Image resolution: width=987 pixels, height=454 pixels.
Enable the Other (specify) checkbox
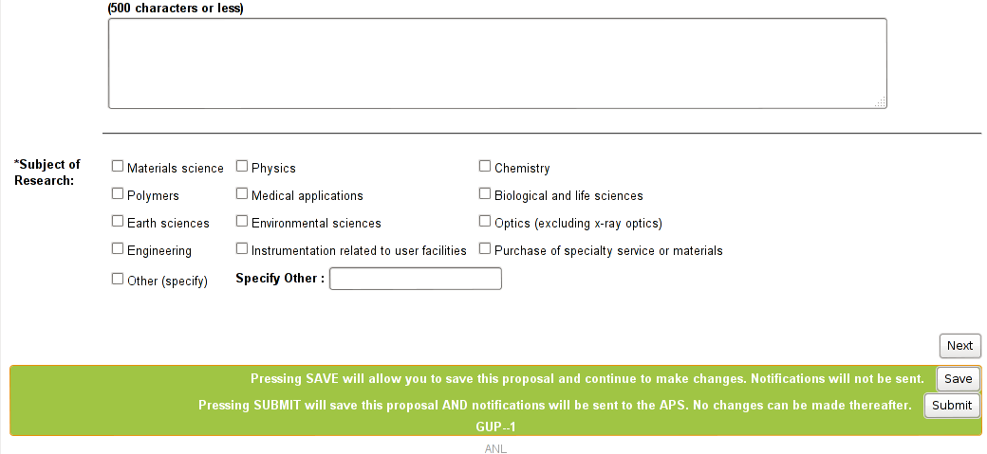[x=118, y=279]
